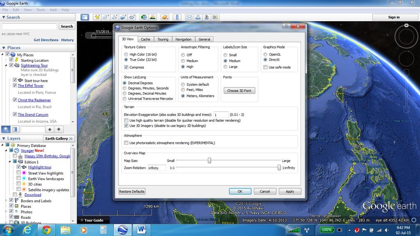420x236 pixels.
Task: Open the planet switcher icon
Action: click(x=164, y=17)
